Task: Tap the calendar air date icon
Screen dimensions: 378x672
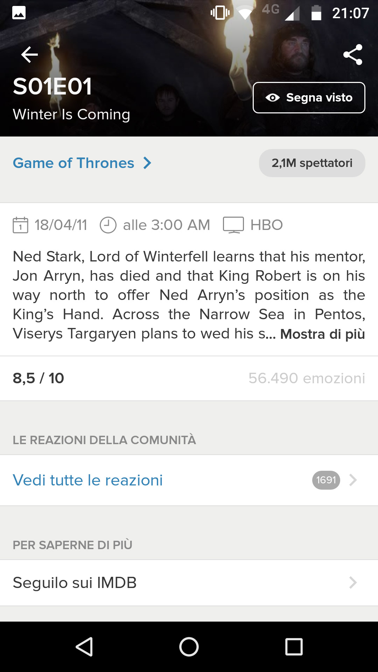Action: coord(20,225)
